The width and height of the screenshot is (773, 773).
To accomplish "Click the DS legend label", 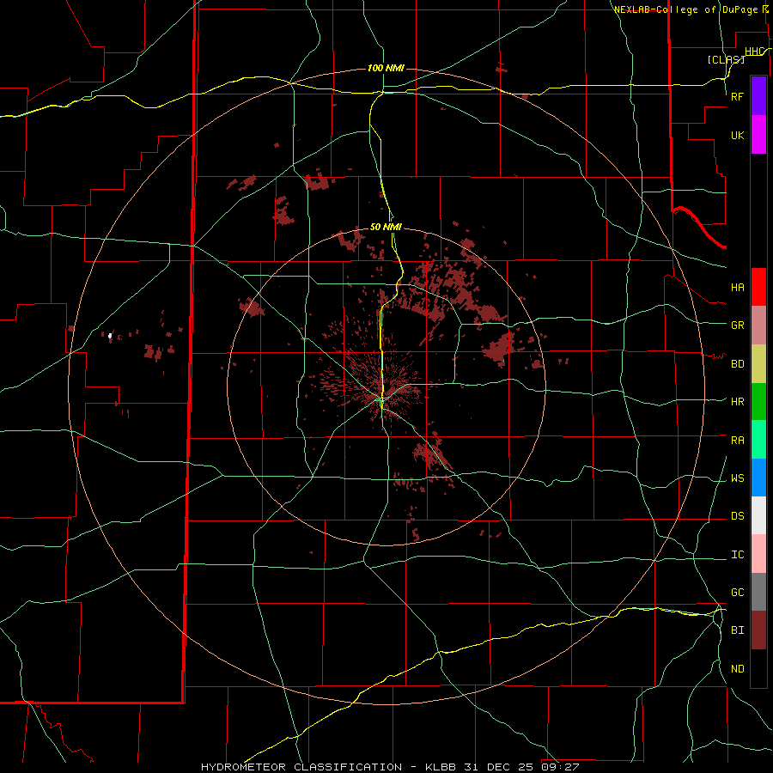I will (x=737, y=516).
